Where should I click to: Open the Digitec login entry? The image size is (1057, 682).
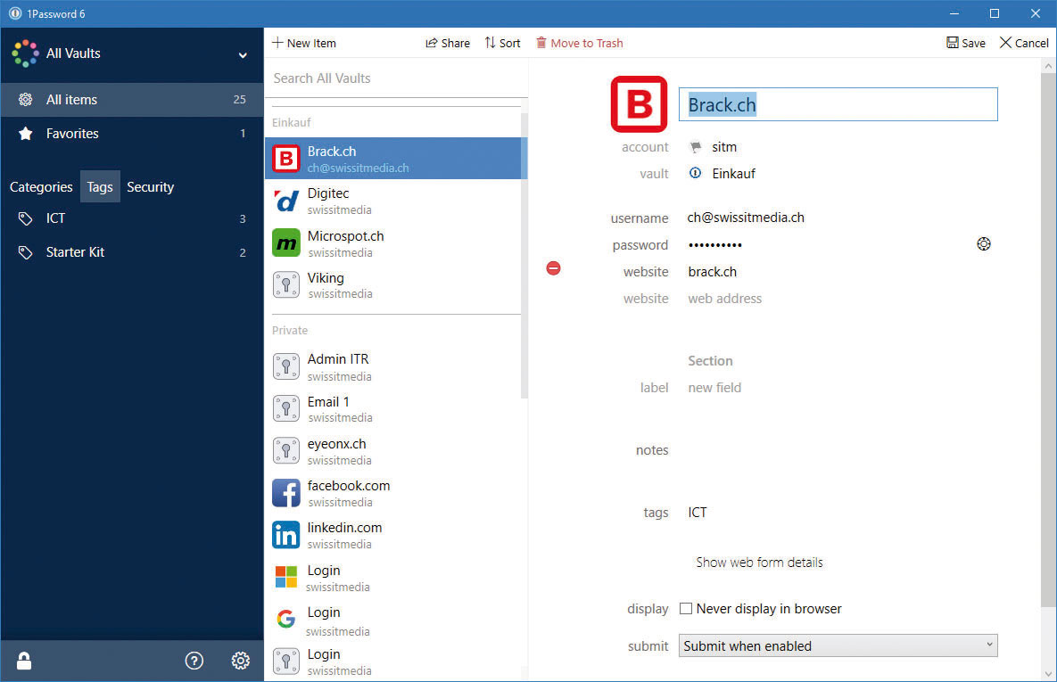coord(393,201)
